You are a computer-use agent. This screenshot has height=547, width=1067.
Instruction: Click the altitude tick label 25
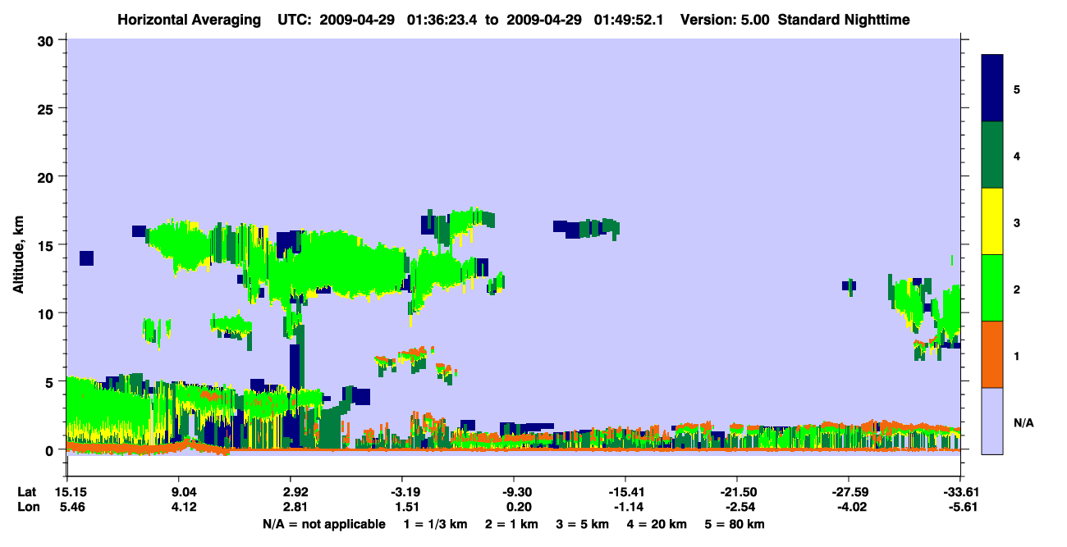(48, 108)
